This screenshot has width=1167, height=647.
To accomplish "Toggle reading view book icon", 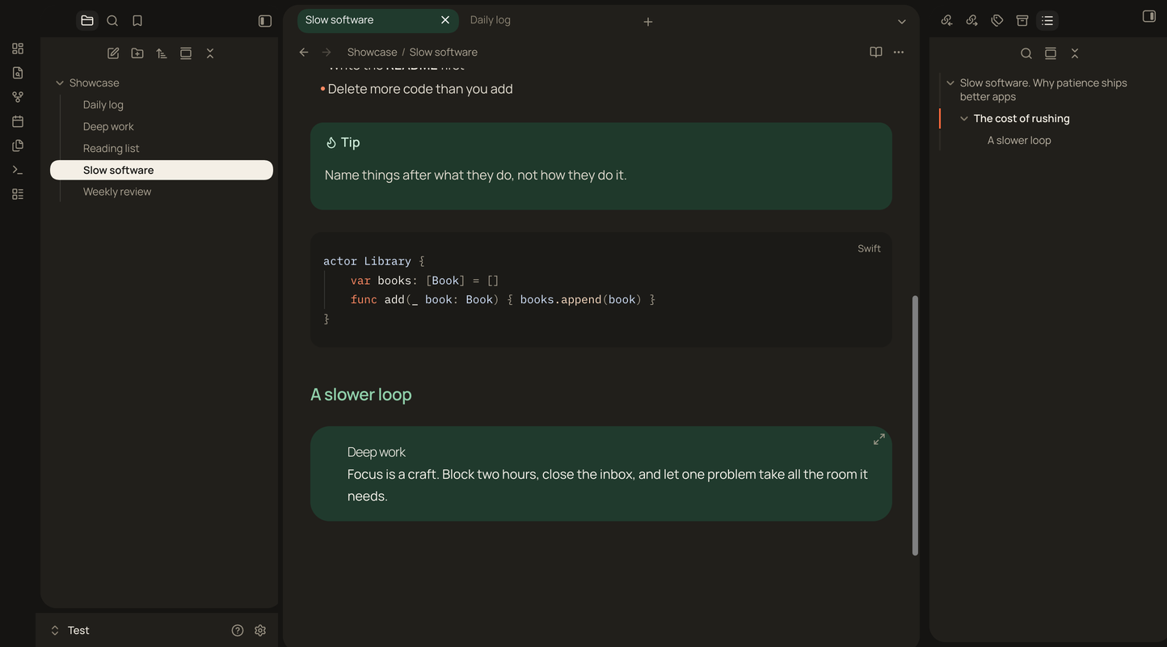I will pyautogui.click(x=876, y=52).
